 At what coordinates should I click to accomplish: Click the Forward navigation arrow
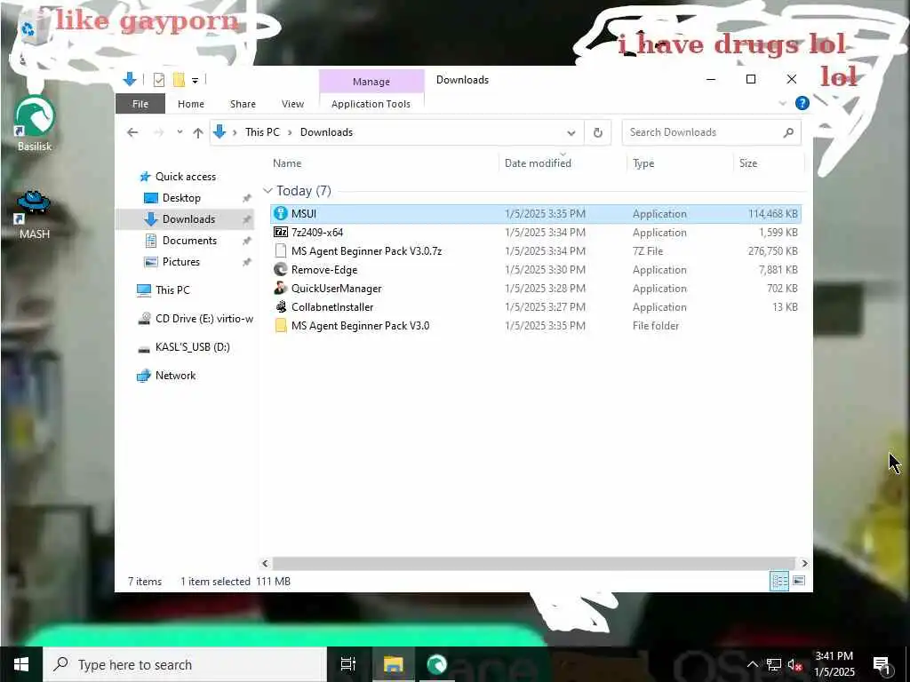[x=158, y=132]
